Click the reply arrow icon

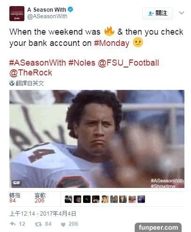coord(13,224)
